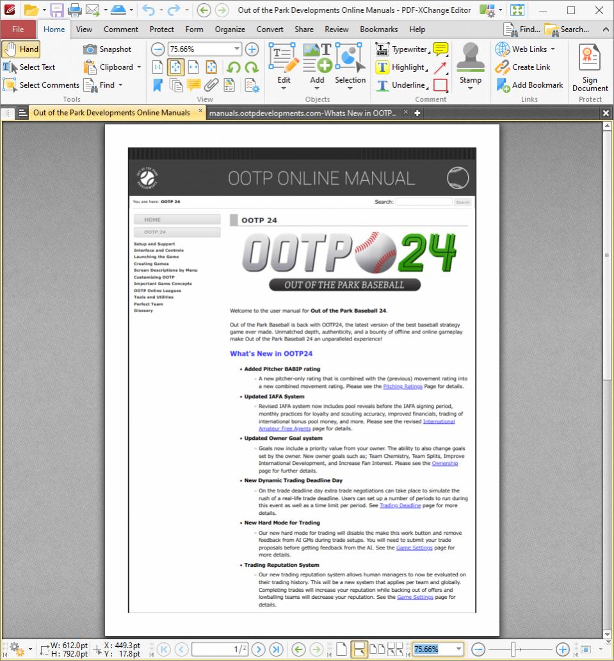Rotate view counterclockwise
Viewport: 614px width, 661px height.
point(234,67)
